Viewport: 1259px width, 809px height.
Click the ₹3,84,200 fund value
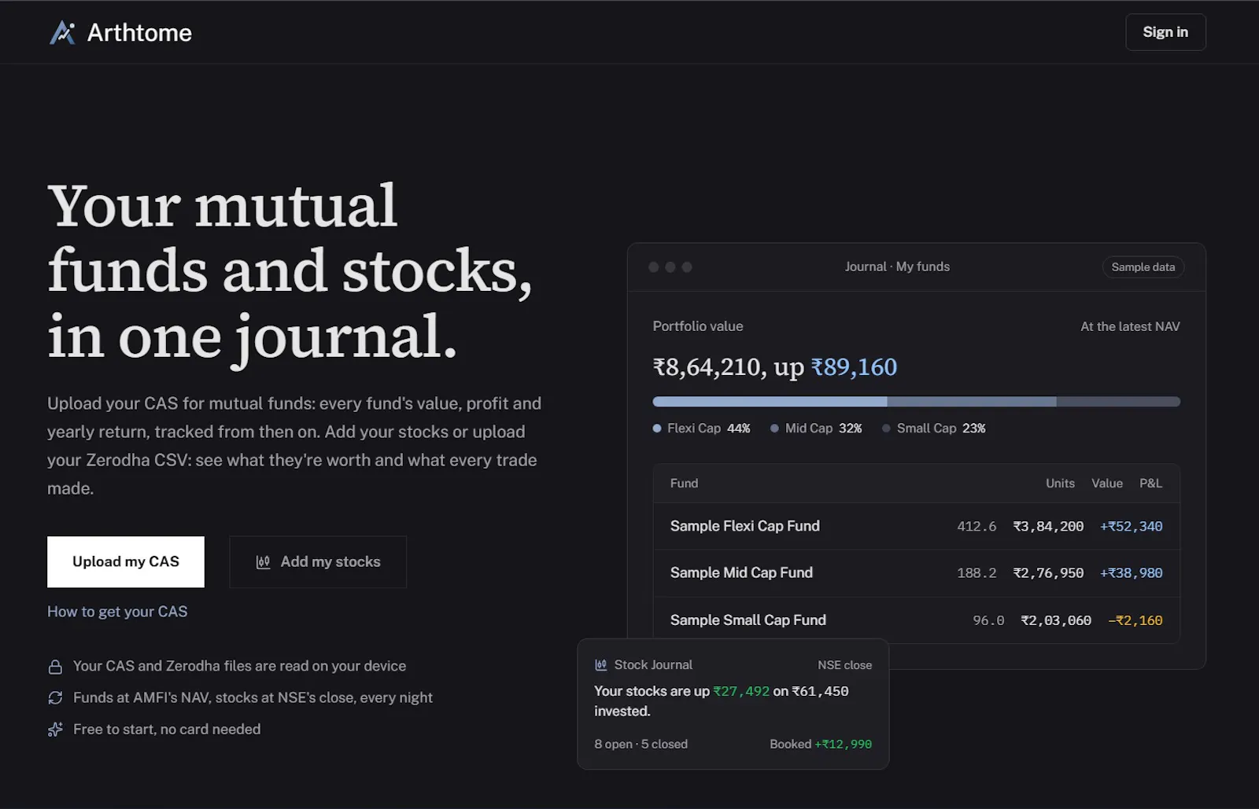coord(1048,526)
